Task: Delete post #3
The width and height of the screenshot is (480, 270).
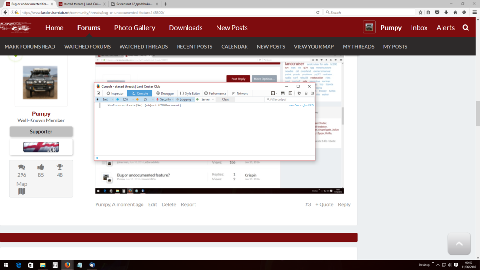Action: tap(169, 204)
